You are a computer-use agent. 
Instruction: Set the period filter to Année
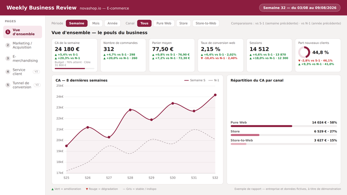tap(112, 23)
